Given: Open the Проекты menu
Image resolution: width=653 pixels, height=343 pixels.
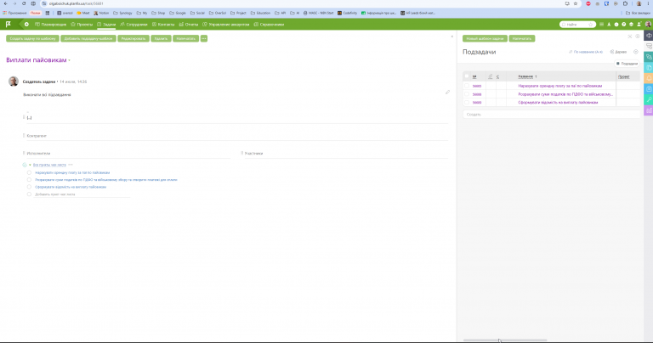Looking at the screenshot, I should click(82, 25).
